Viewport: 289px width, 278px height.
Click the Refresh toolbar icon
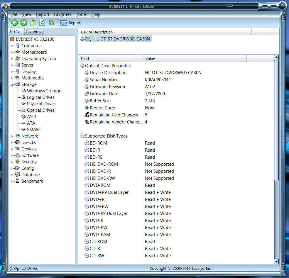tap(42, 23)
